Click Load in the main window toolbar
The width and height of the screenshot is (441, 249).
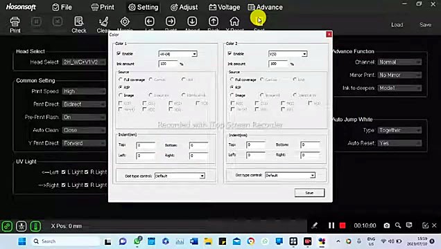397,25
